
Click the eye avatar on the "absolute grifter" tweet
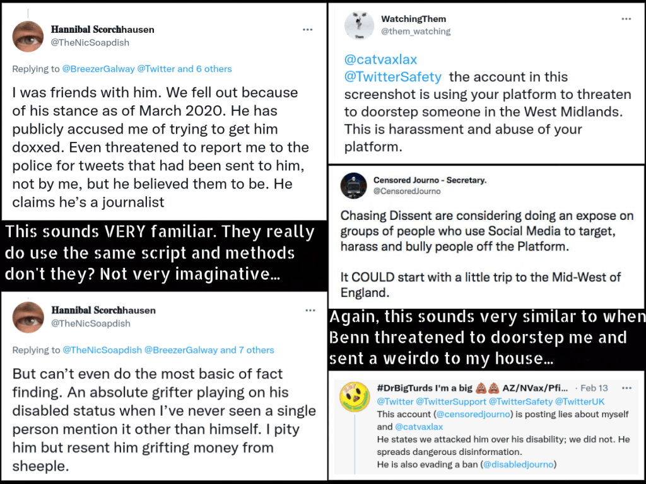pyautogui.click(x=28, y=317)
